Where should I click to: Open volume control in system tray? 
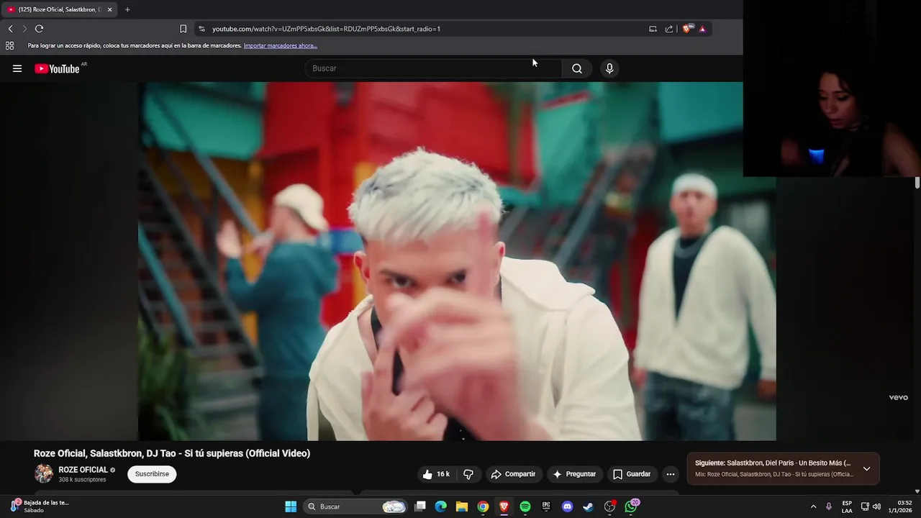876,506
